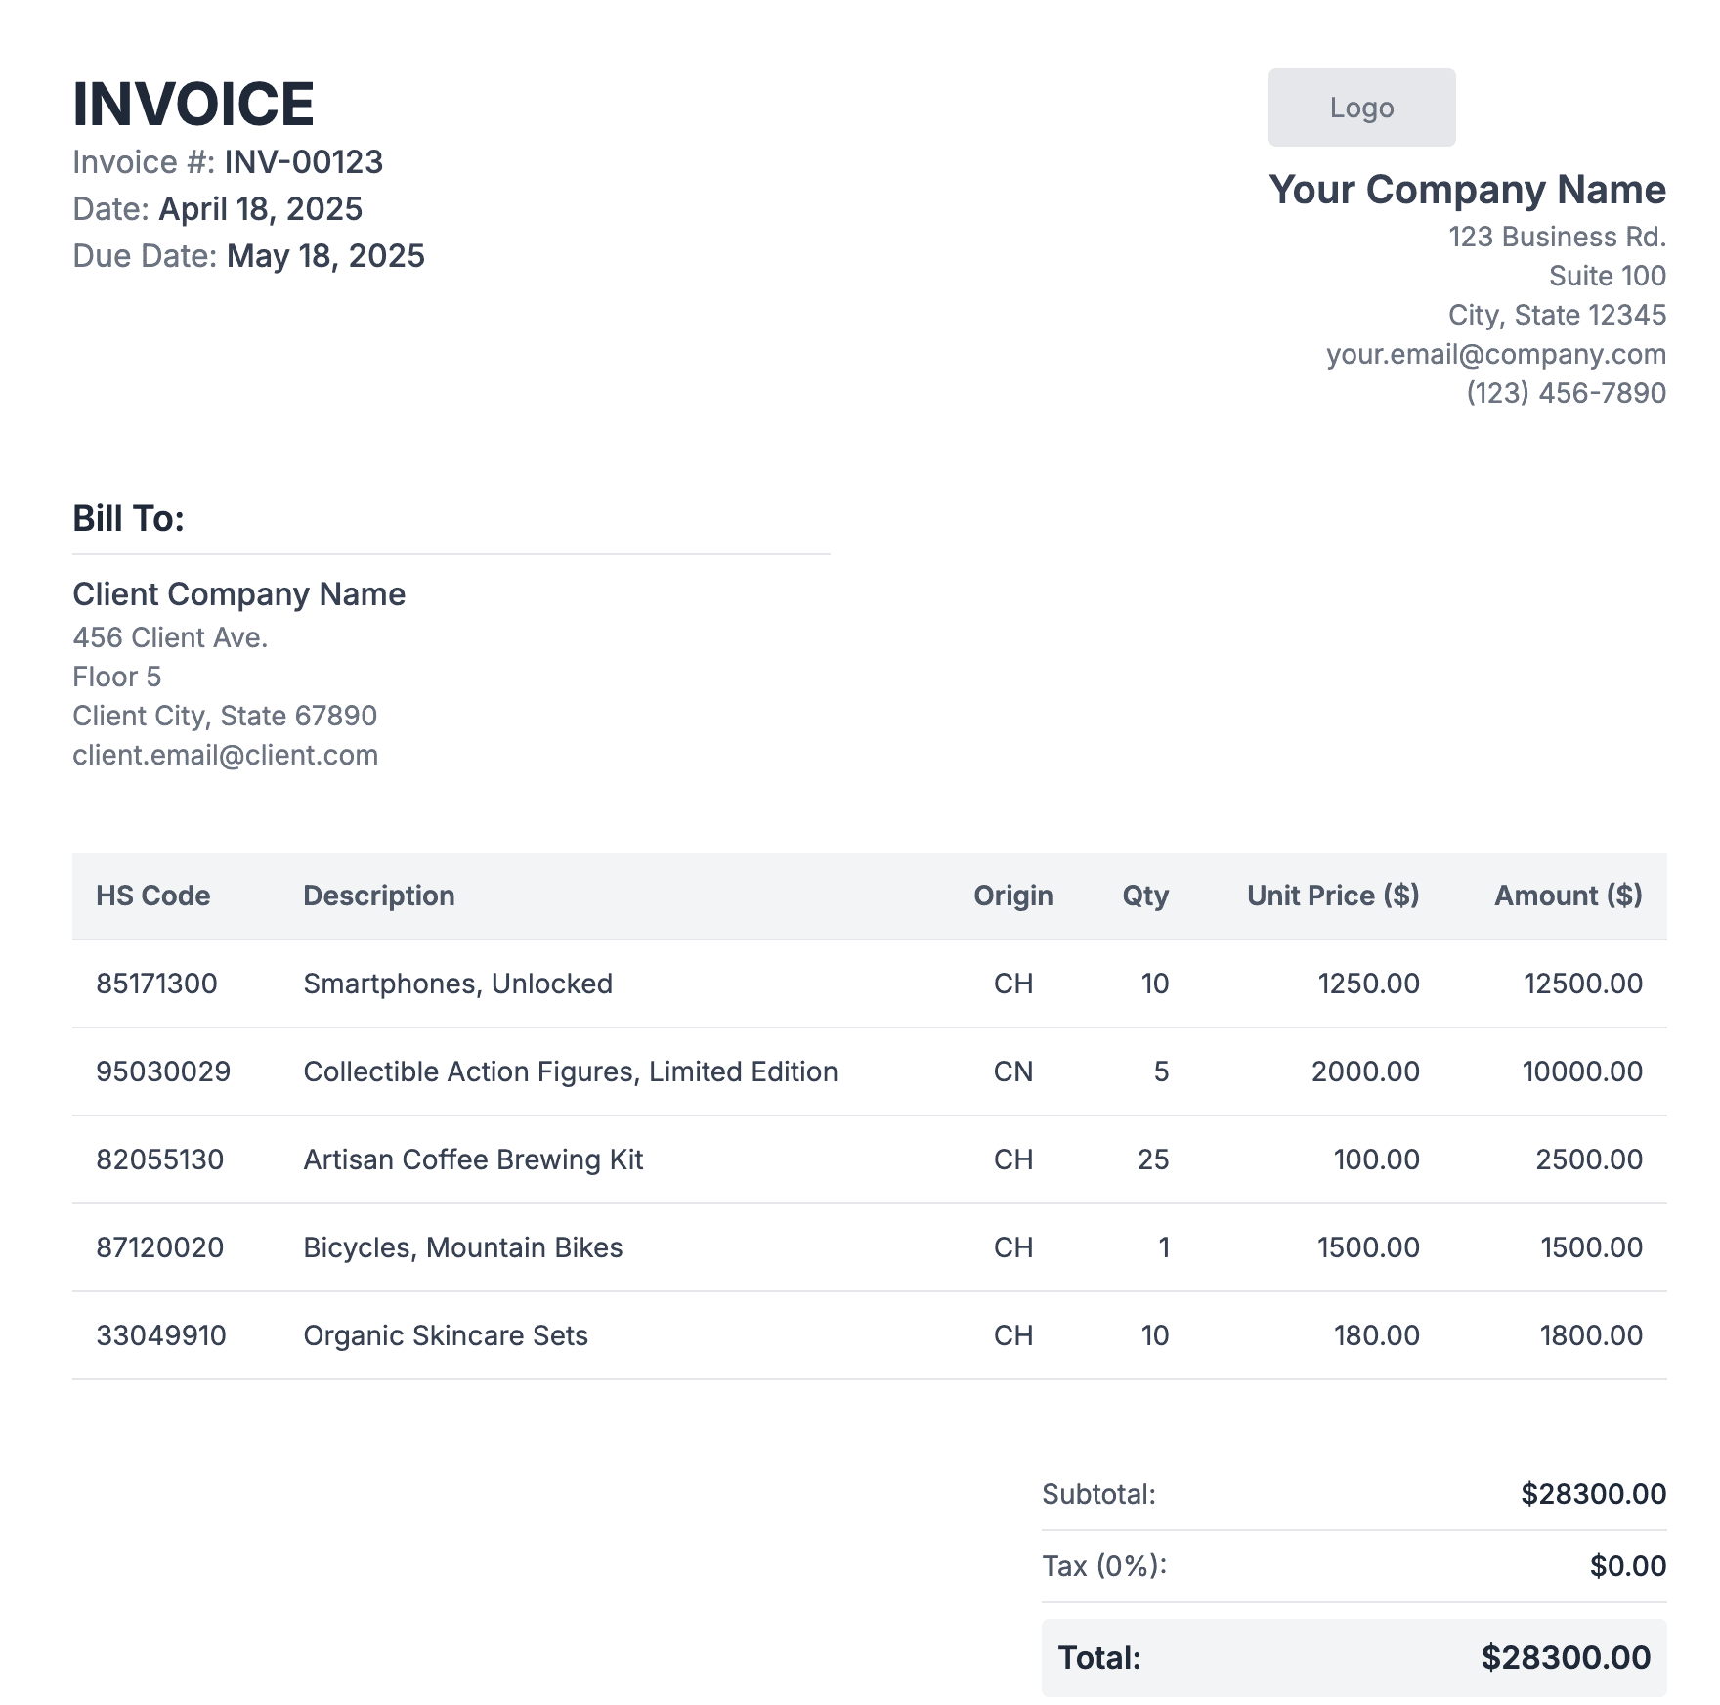Select the HS Code column header

pos(153,896)
